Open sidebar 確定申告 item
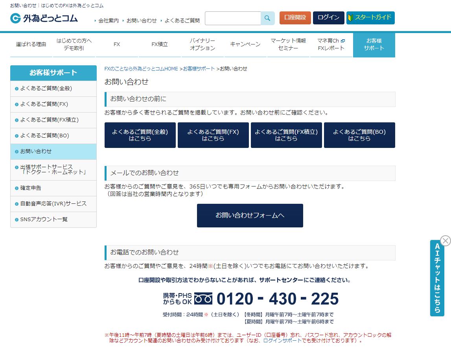Viewport: 451px width, 347px height. point(53,188)
